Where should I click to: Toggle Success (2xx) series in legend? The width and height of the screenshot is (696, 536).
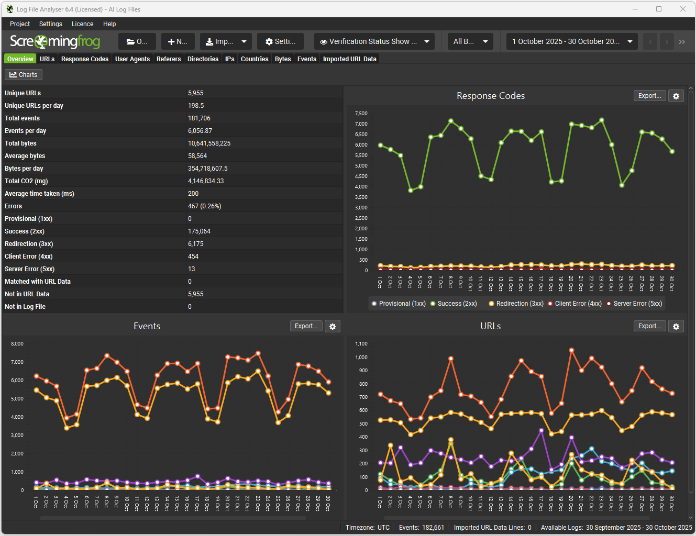point(454,304)
